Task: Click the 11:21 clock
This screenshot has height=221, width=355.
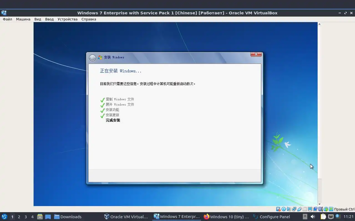Action: (349, 217)
